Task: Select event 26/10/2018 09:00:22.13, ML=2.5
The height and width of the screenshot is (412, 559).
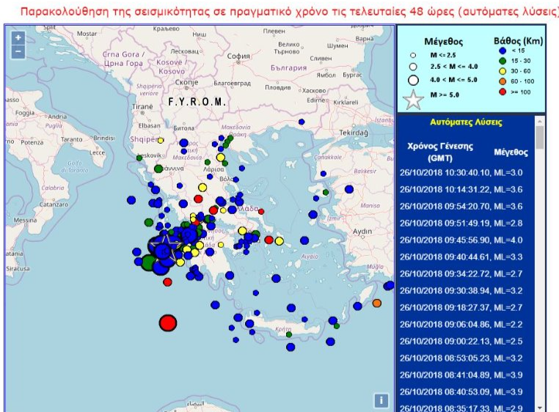Action: [461, 341]
